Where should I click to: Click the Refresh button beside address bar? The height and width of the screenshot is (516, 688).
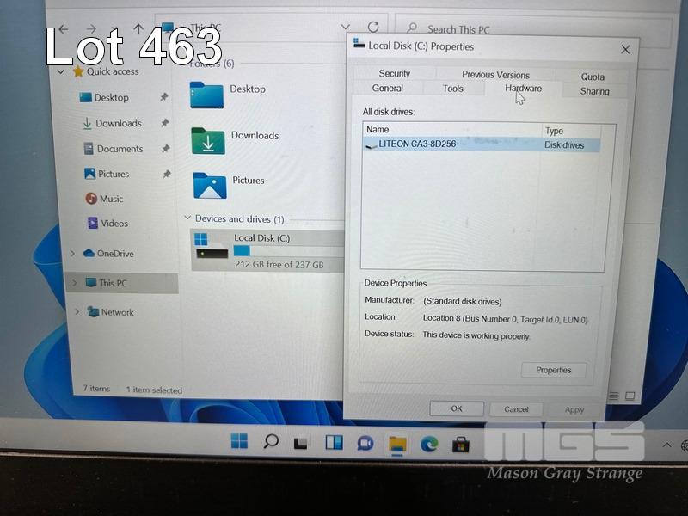coord(372,28)
